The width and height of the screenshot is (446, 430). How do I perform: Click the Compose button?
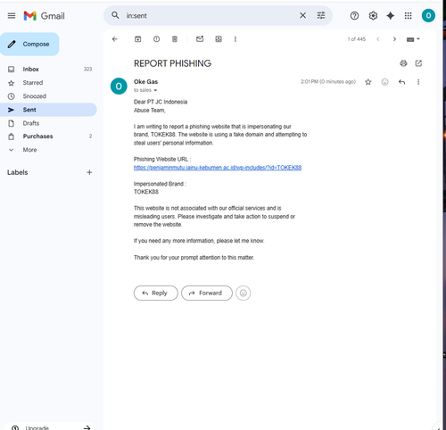29,44
